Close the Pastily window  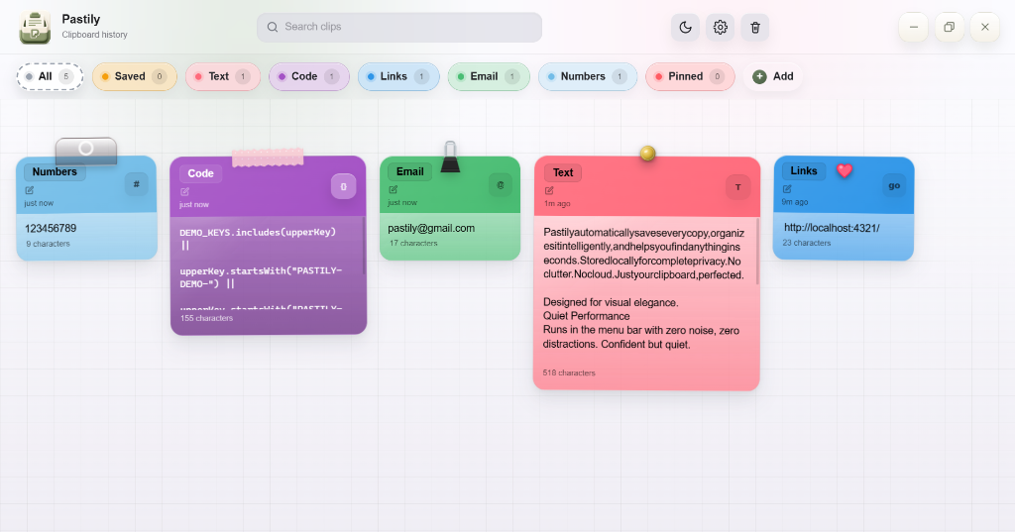pos(984,27)
